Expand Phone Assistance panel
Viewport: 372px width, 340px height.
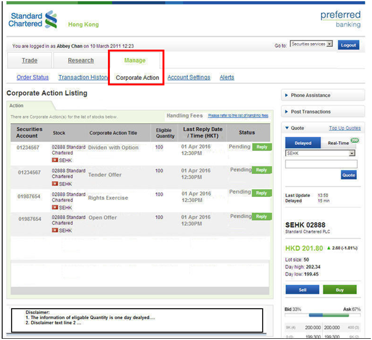(x=323, y=95)
